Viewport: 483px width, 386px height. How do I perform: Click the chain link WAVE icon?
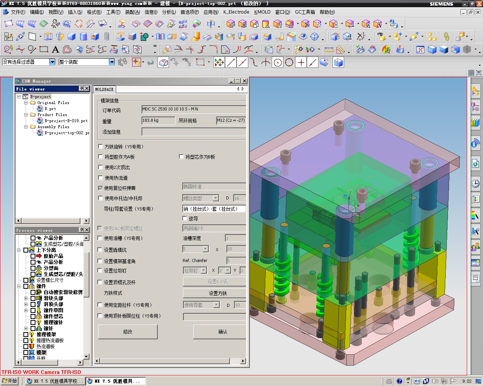point(446,37)
